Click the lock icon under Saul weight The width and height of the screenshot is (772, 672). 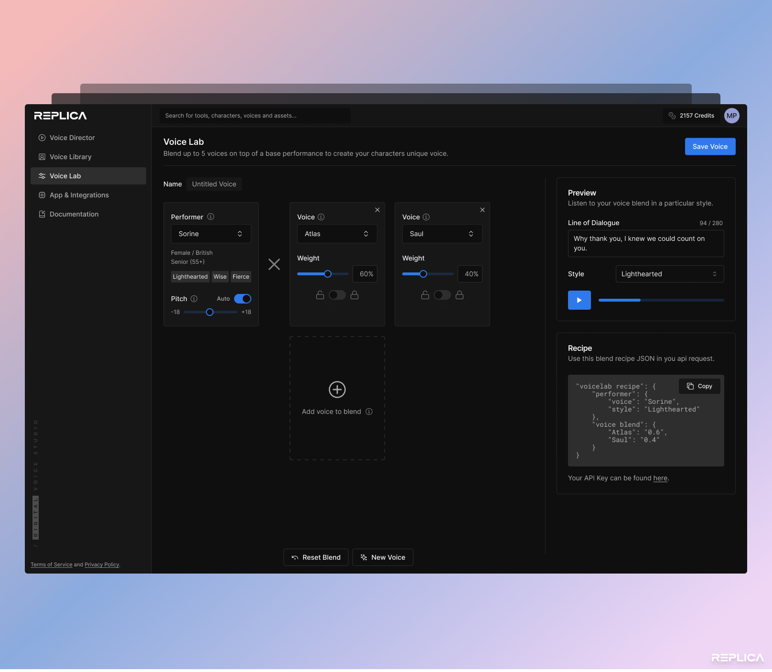click(x=460, y=295)
